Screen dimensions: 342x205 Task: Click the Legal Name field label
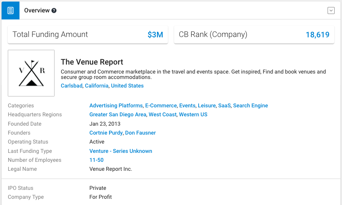[x=22, y=169]
